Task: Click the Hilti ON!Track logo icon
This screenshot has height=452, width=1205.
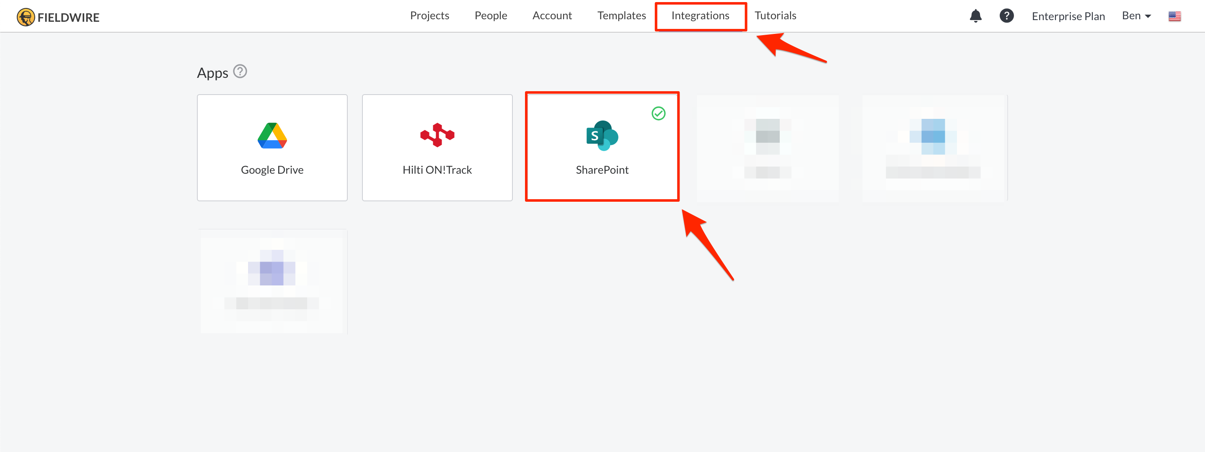Action: point(437,135)
